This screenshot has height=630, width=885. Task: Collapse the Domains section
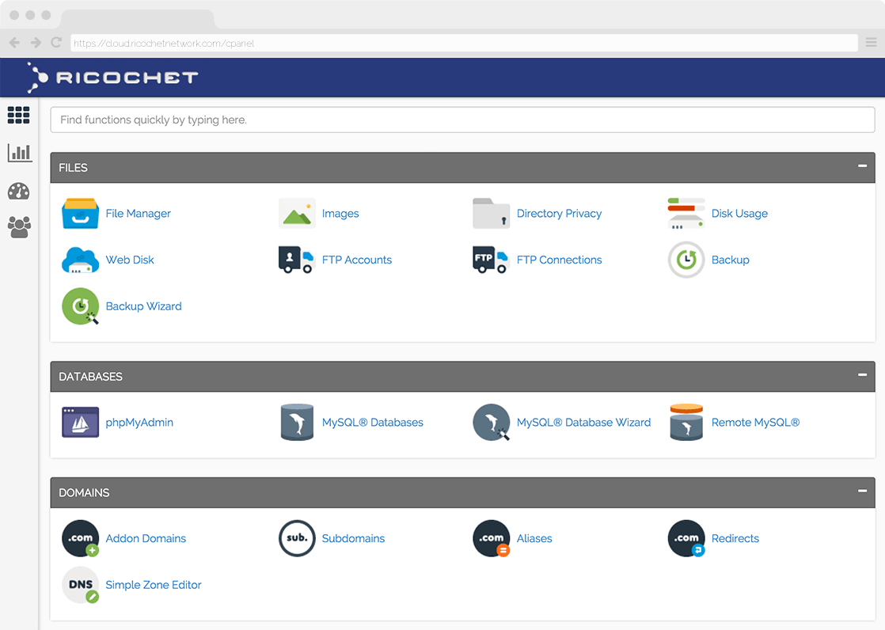pos(862,491)
